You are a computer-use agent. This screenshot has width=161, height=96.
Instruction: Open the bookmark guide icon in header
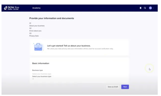click(x=140, y=8)
